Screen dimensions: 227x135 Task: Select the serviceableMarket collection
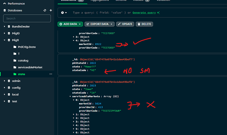(x=32, y=67)
